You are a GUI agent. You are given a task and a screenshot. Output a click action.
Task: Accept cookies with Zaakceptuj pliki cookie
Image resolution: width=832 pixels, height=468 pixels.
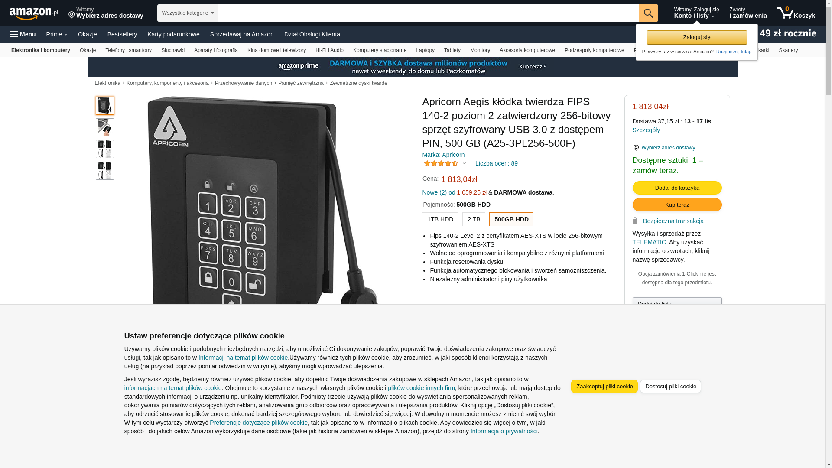(x=604, y=386)
